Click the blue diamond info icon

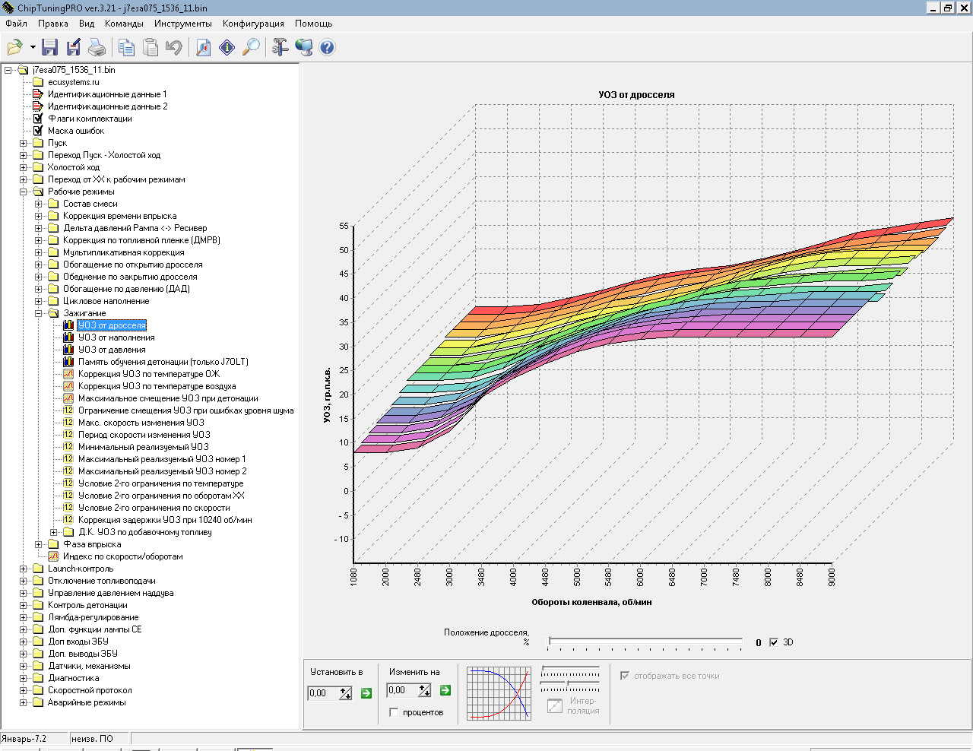coord(227,47)
